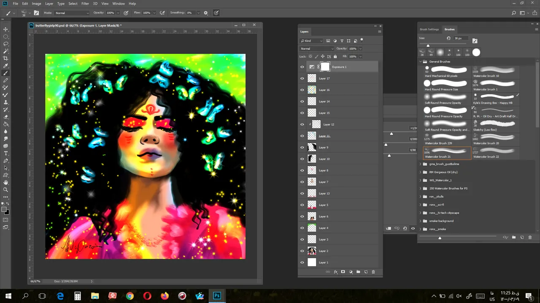Open the Filter menu
540x303 pixels.
(x=85, y=4)
